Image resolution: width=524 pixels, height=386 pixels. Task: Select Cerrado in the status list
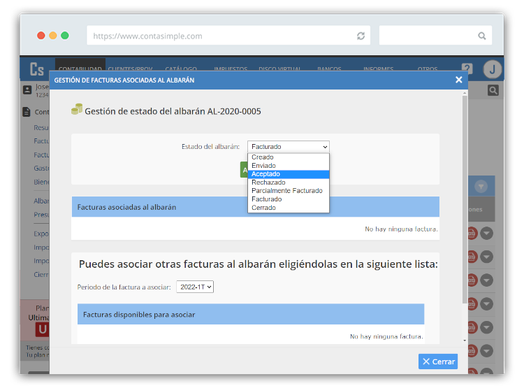coord(289,208)
